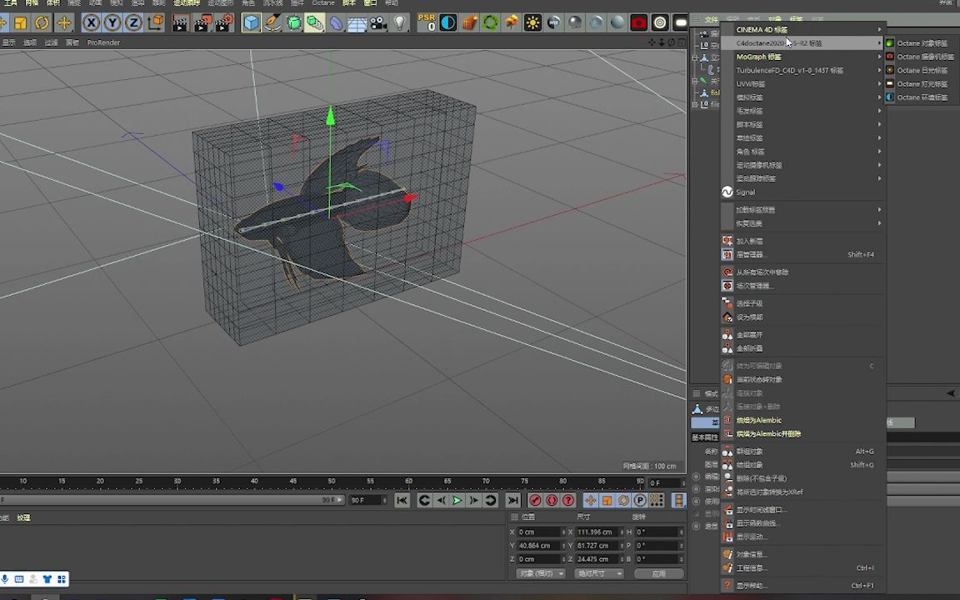Click the camera icon to create a camera

coord(376,22)
